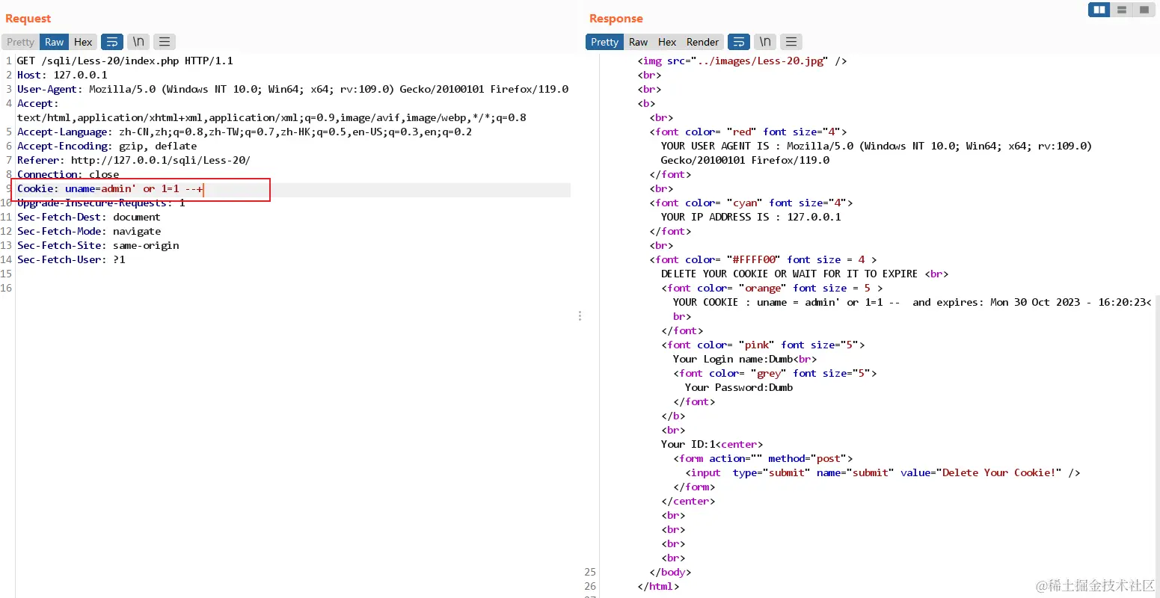This screenshot has height=598, width=1160.
Task: Toggle non-printable characters (\n) in Response panel
Action: (765, 42)
